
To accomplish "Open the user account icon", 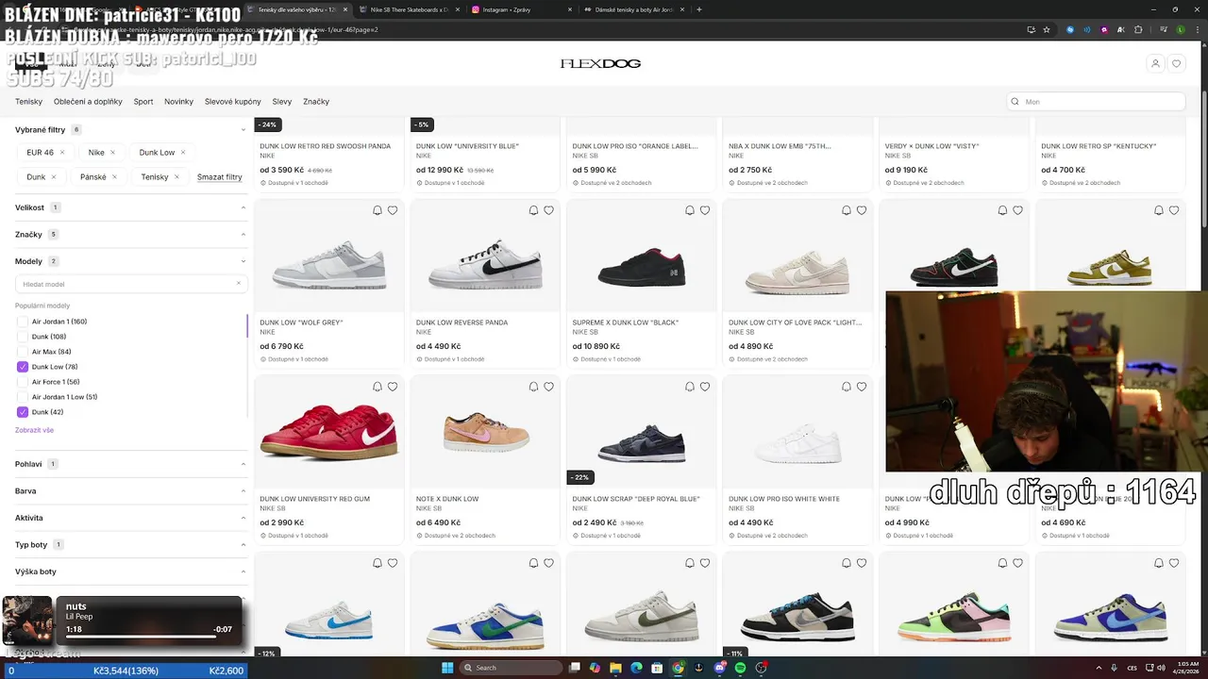I will click(x=1155, y=63).
